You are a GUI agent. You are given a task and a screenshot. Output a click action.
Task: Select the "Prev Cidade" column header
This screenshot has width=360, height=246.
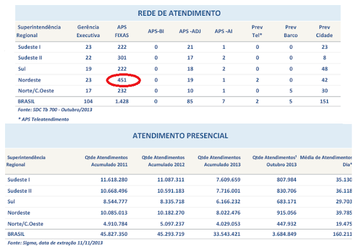[324, 31]
